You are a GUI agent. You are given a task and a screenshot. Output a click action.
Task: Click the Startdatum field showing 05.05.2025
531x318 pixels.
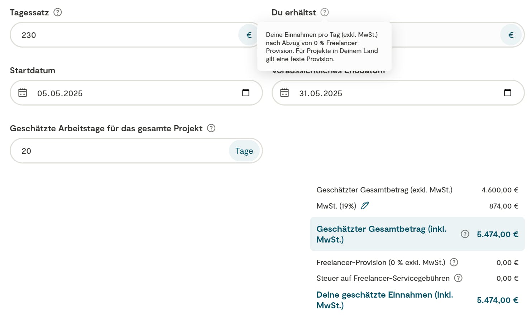tap(136, 93)
